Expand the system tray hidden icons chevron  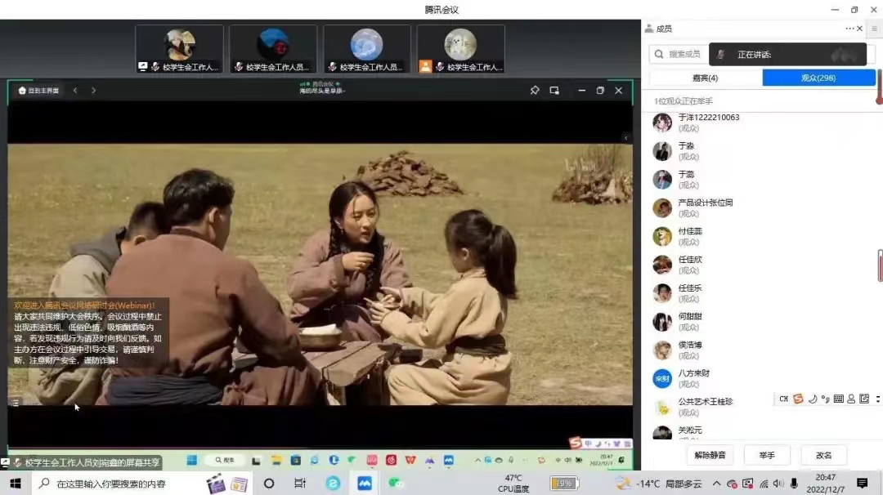[x=716, y=484]
